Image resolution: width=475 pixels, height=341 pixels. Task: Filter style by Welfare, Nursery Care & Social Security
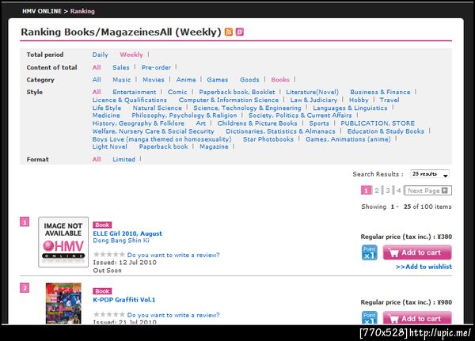pos(154,131)
